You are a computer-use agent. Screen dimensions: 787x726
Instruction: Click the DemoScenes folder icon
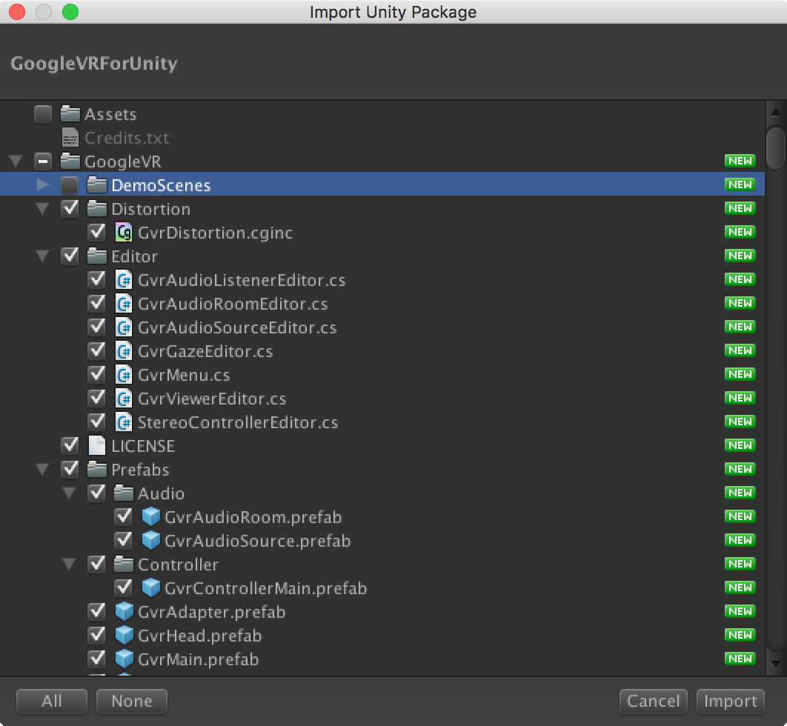click(96, 185)
